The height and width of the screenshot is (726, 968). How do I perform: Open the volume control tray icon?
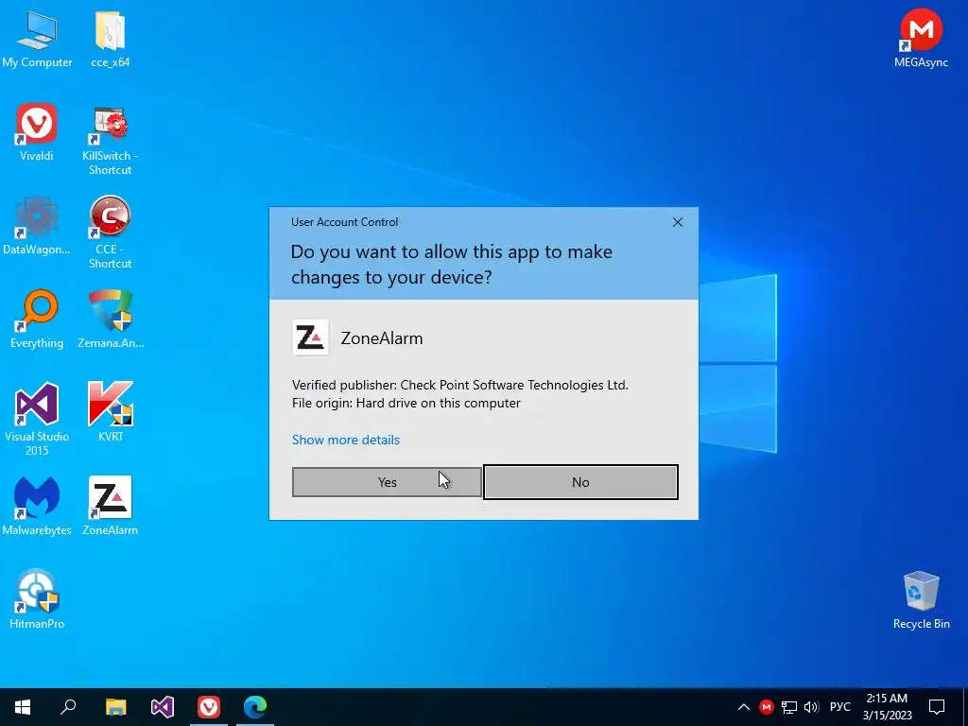pos(811,707)
